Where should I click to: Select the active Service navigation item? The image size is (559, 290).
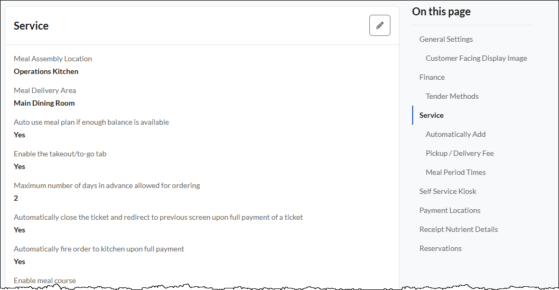[x=431, y=115]
